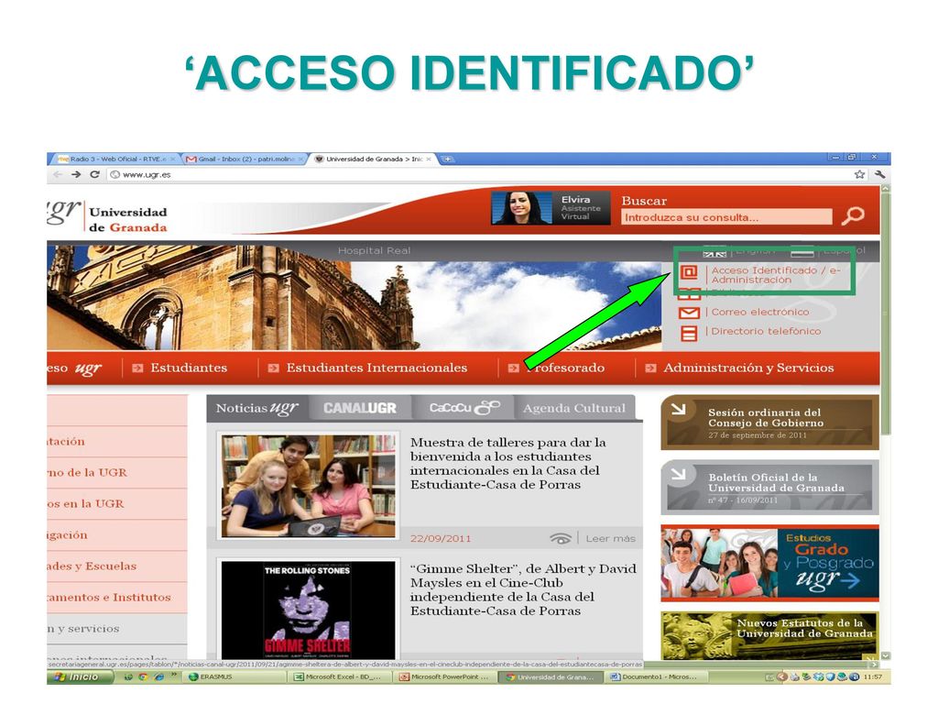Click the Universidad de Granada logo

pyautogui.click(x=108, y=215)
